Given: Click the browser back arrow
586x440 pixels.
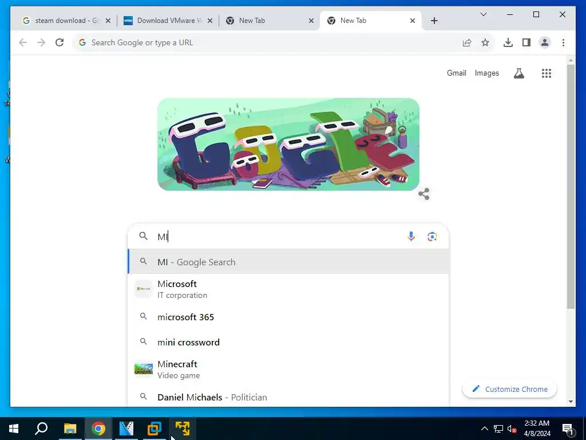Looking at the screenshot, I should click(23, 42).
